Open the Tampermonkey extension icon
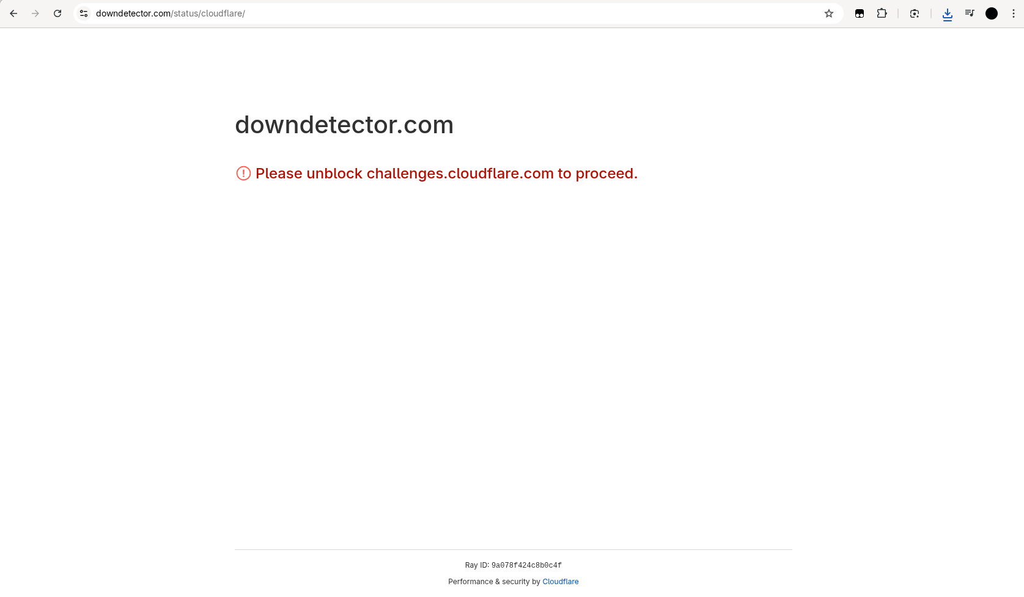The width and height of the screenshot is (1024, 597). (x=860, y=13)
